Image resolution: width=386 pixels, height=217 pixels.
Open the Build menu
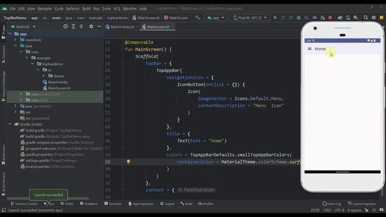[86, 8]
